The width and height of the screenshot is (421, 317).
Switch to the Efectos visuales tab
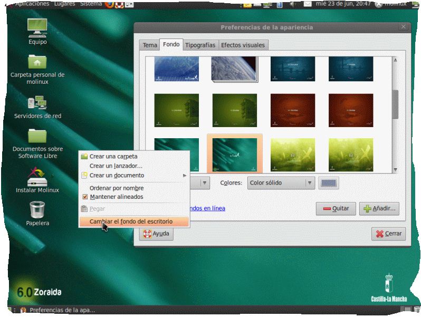click(243, 45)
